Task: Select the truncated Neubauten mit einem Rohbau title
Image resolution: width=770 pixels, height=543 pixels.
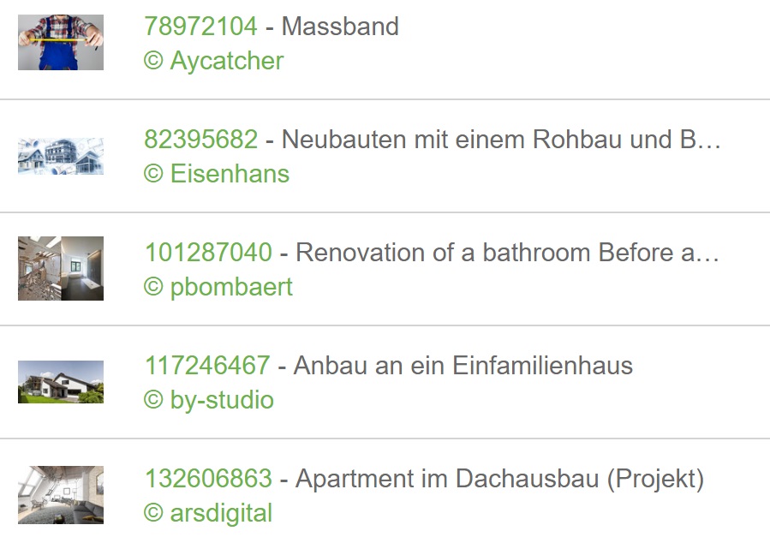Action: tap(501, 140)
